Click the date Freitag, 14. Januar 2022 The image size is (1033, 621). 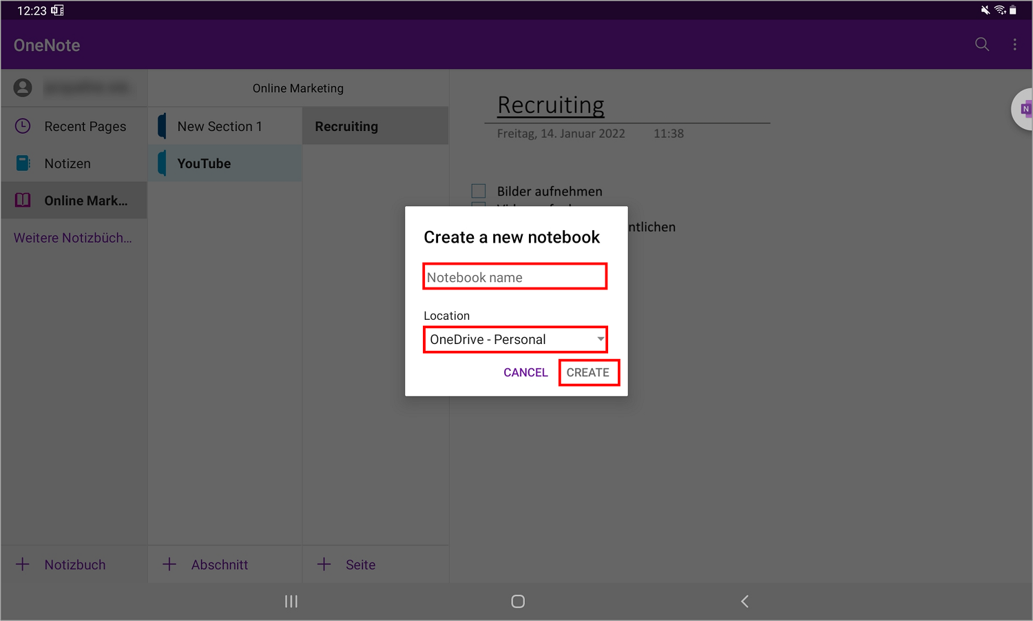pos(561,134)
